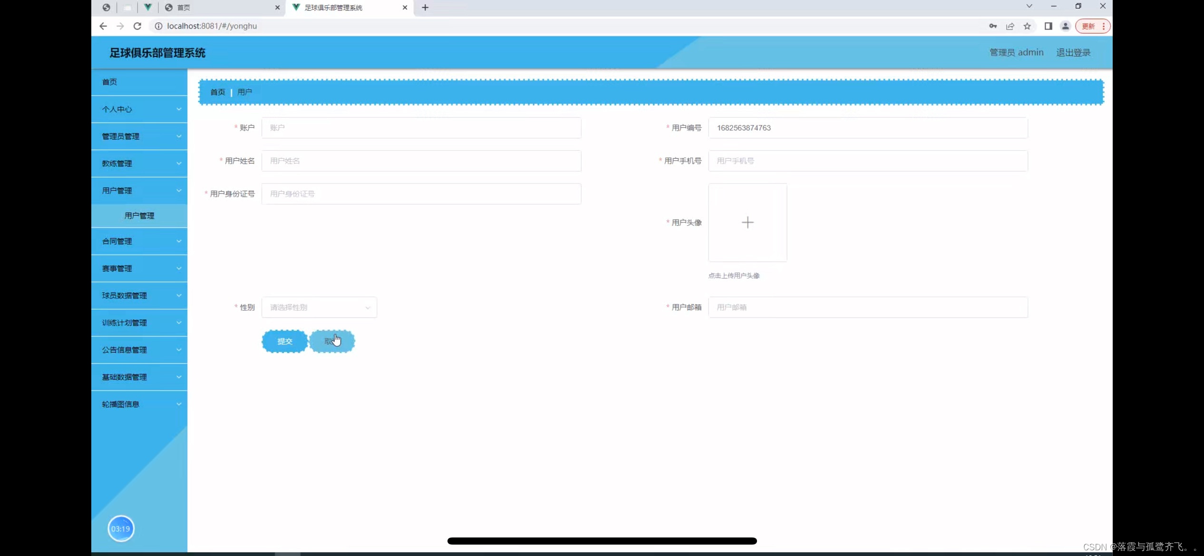Click 重置 reset button
This screenshot has width=1204, height=556.
[x=332, y=341]
